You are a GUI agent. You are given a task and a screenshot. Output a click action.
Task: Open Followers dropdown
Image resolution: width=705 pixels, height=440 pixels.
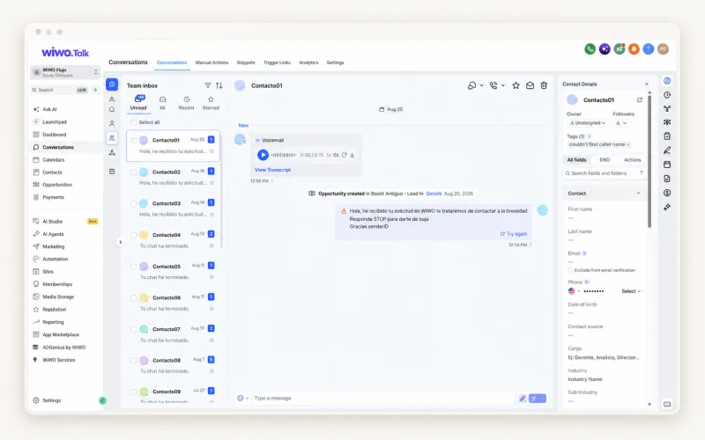(621, 123)
